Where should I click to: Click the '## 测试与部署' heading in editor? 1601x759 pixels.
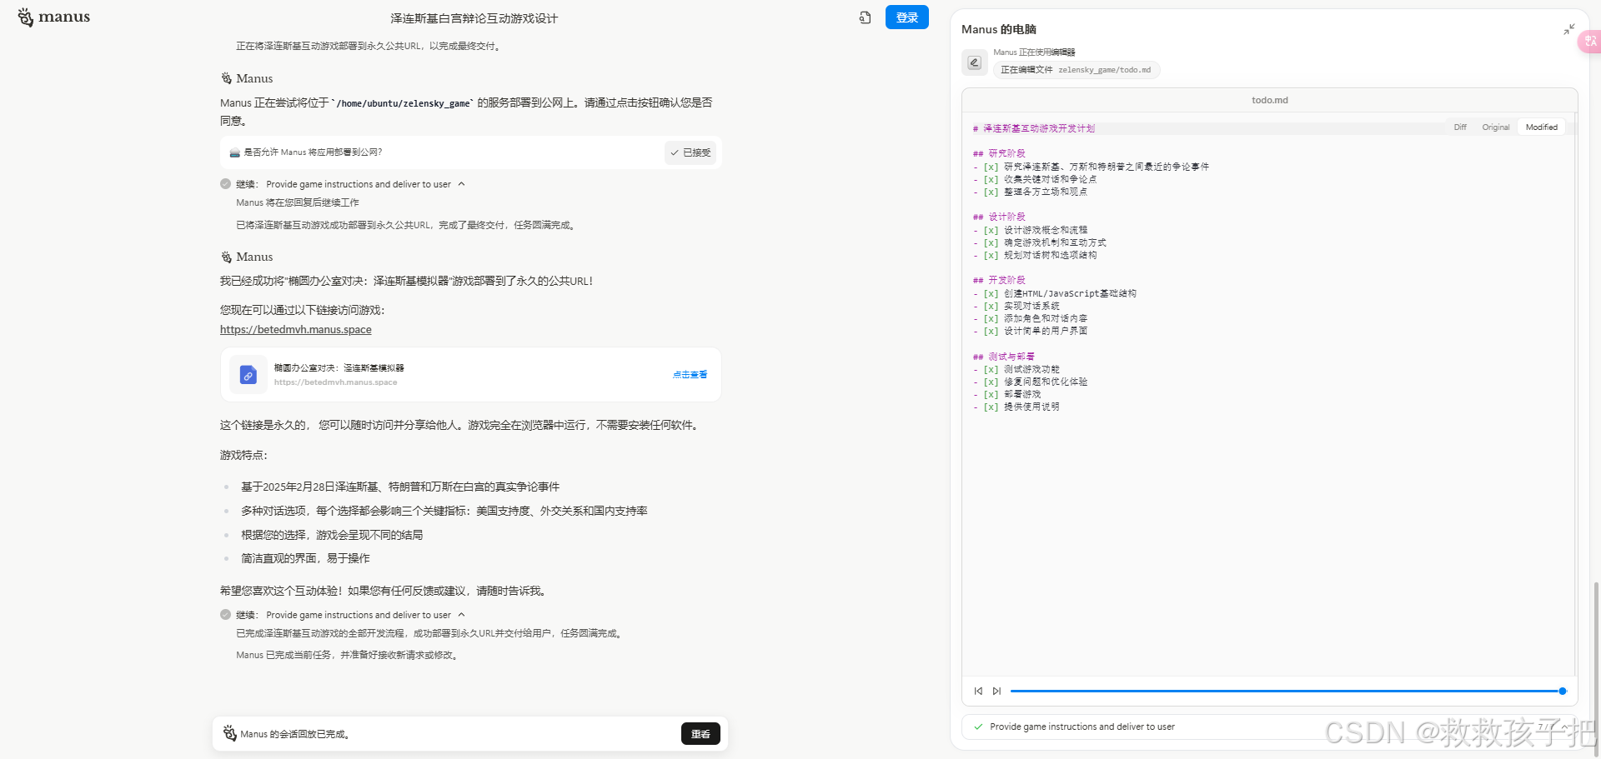1003,357
